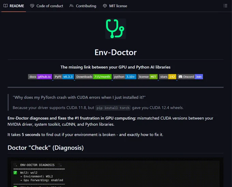The width and height of the screenshot is (232, 187).
Task: Click the README book icon
Action: click(5, 6)
